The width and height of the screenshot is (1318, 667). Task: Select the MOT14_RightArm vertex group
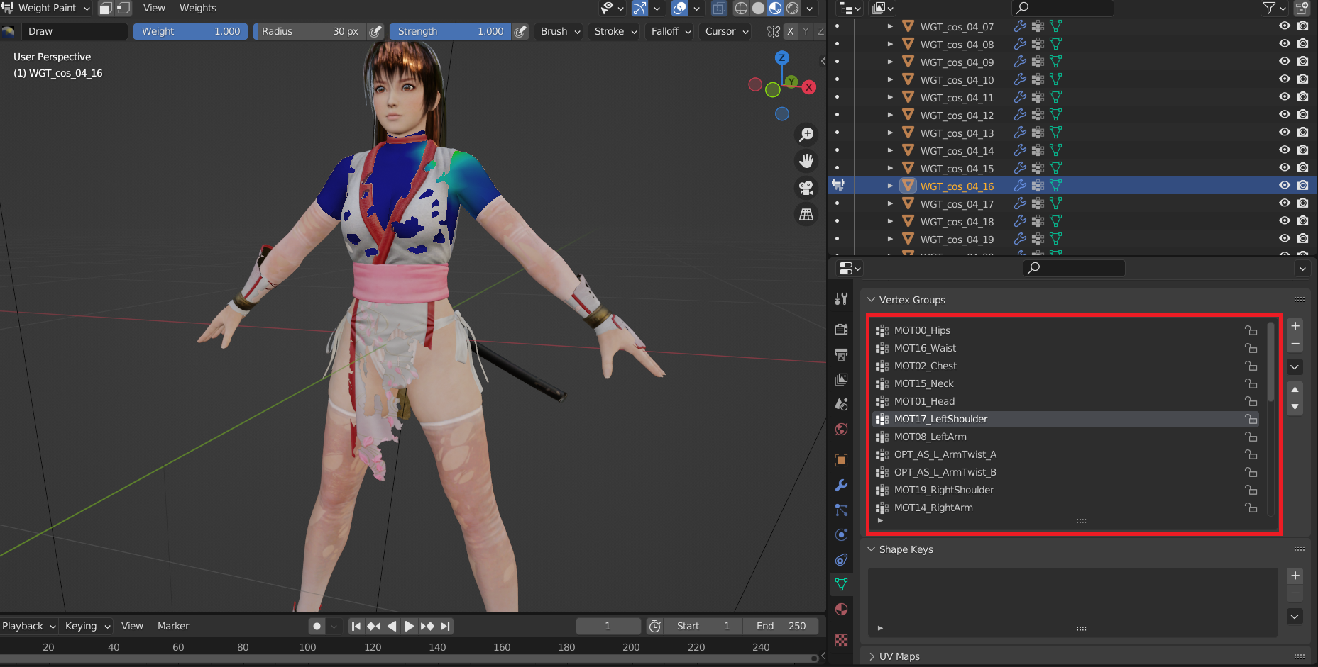click(x=1065, y=508)
